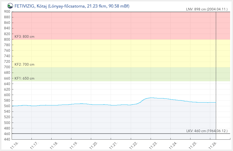233x151 pixels.
Task: Select the KF3: 800 cm threshold label
Action: coord(24,37)
